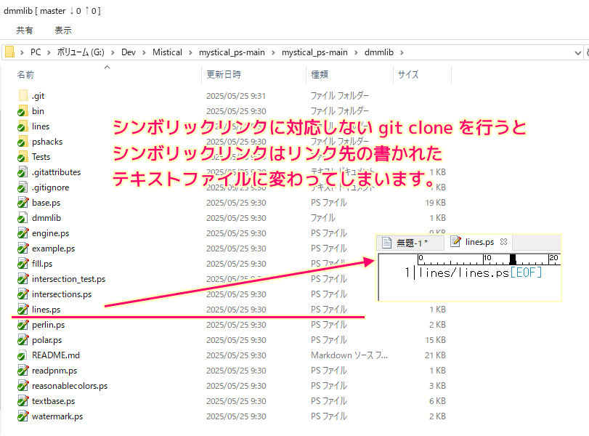This screenshot has height=436, width=589.
Task: Click text lines/lines.ps in editor
Action: click(x=463, y=272)
